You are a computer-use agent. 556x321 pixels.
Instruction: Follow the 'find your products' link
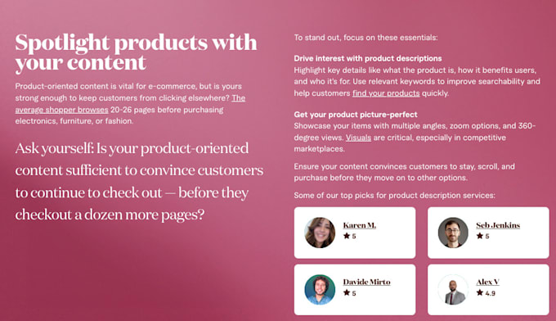coord(386,93)
